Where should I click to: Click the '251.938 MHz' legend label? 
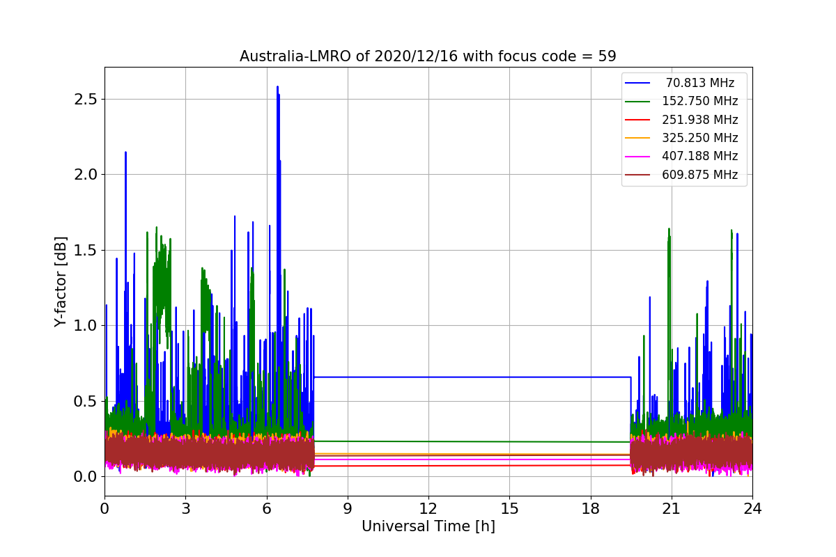(x=700, y=120)
